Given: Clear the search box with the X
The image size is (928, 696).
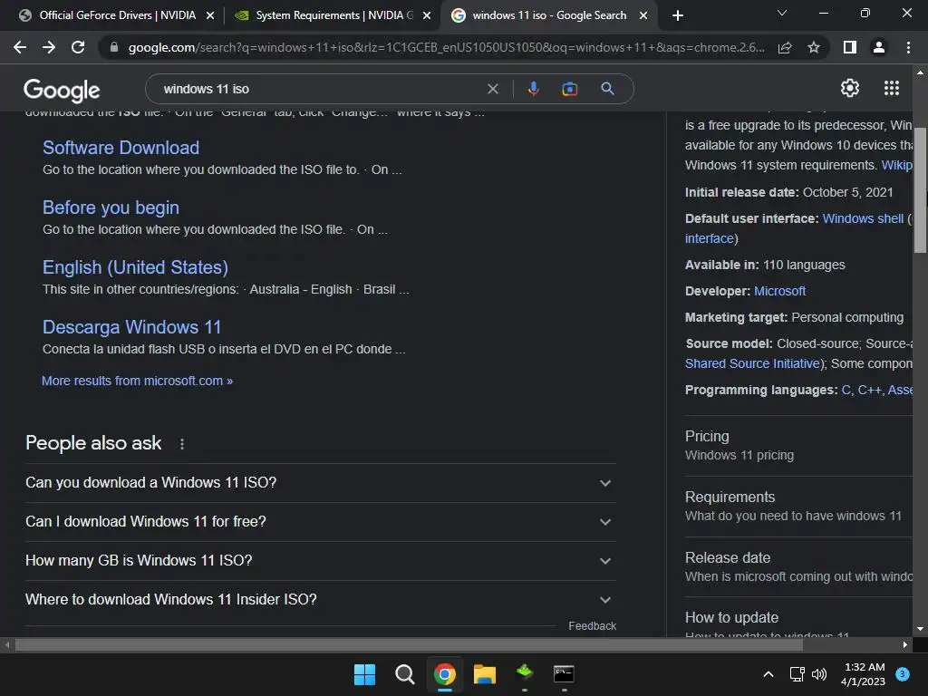Looking at the screenshot, I should pyautogui.click(x=492, y=89).
